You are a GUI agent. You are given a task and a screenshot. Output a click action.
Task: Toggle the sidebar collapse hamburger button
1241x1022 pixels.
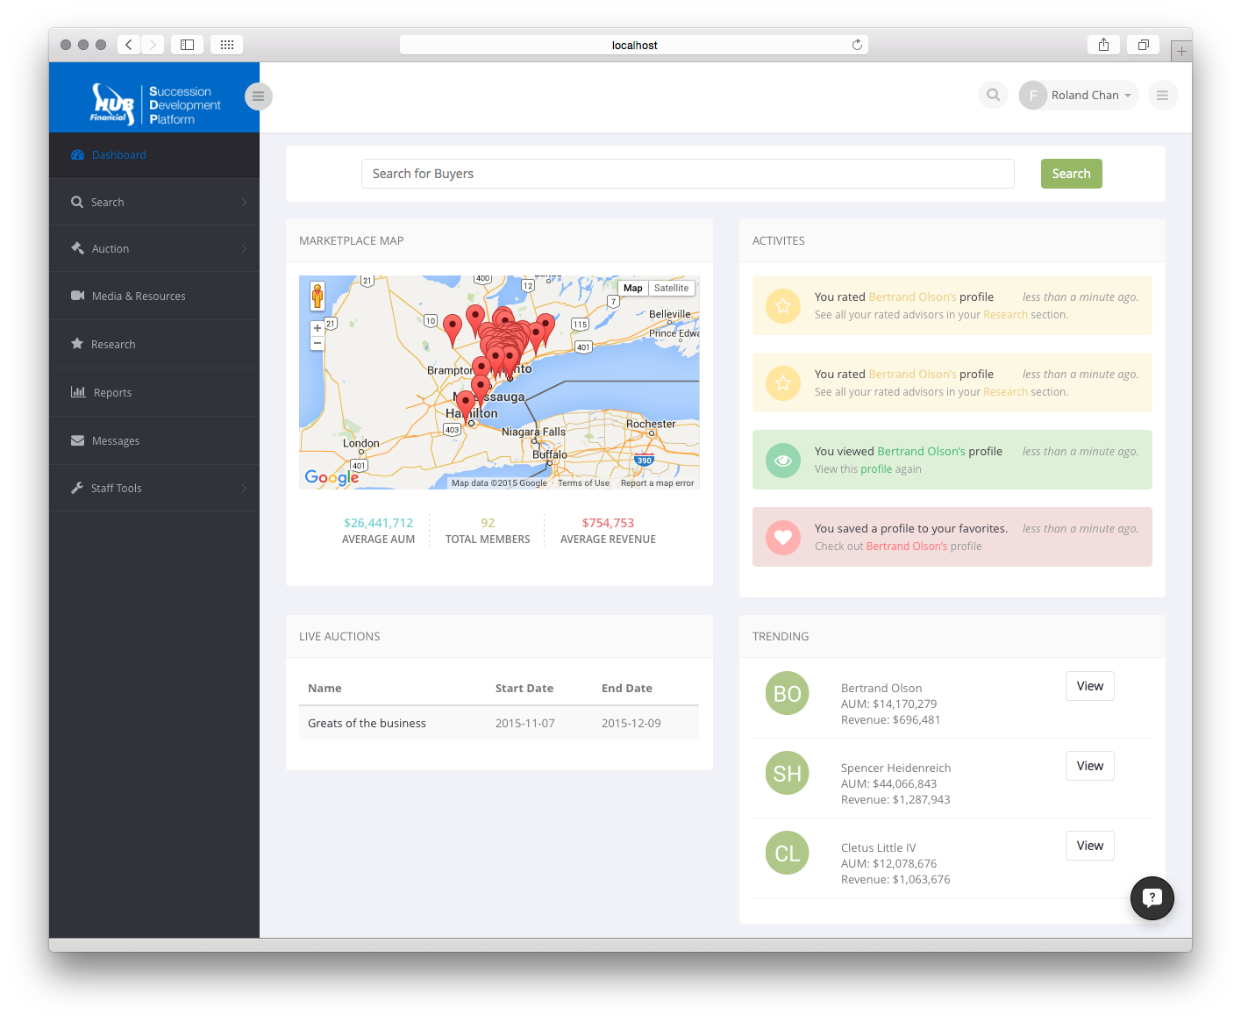pyautogui.click(x=258, y=96)
